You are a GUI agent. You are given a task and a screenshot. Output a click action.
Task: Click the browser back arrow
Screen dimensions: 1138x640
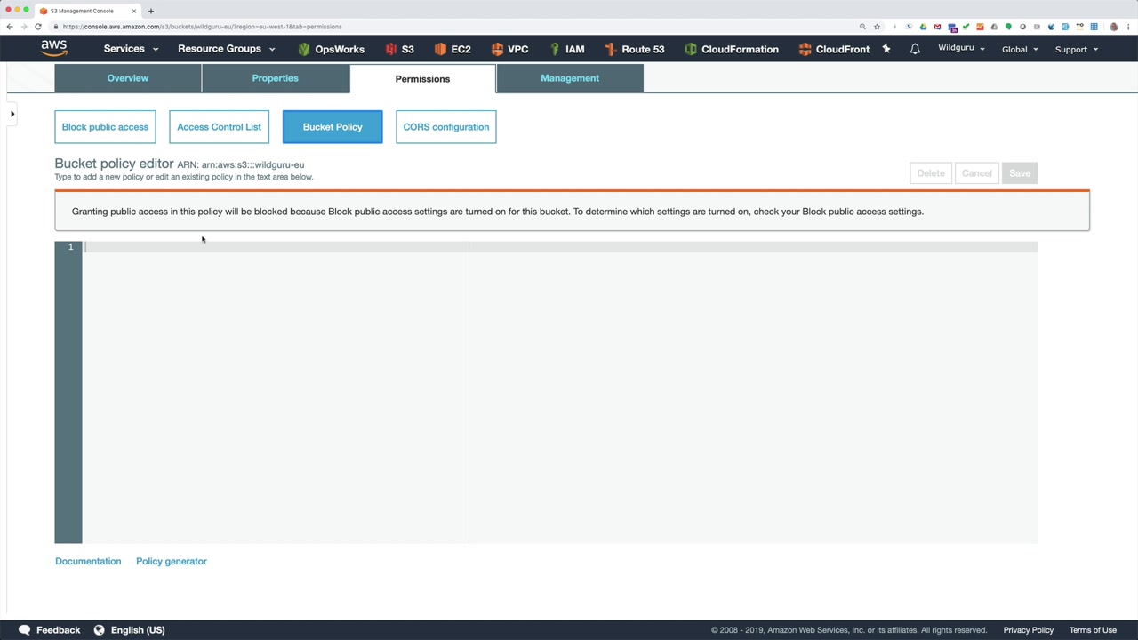point(10,27)
